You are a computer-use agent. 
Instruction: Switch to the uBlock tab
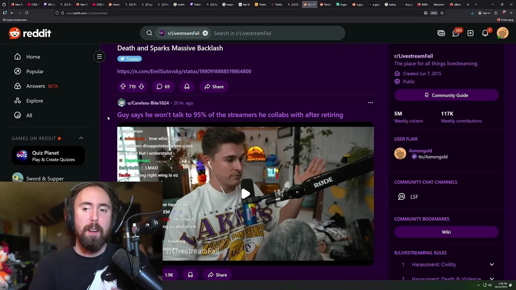point(456,4)
